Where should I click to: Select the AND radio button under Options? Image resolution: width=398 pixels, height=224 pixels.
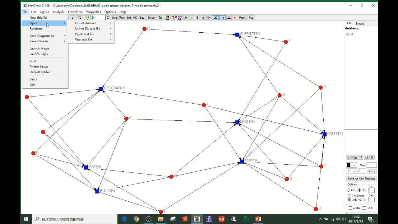(349, 190)
